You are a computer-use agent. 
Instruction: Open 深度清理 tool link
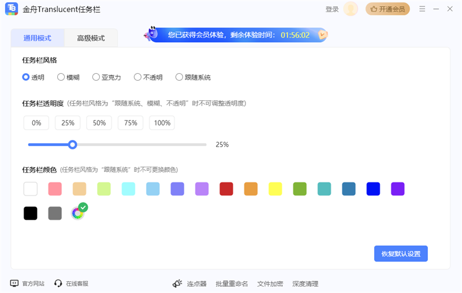(x=305, y=284)
